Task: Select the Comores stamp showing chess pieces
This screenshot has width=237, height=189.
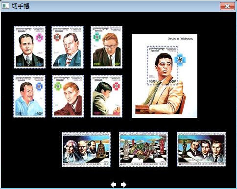Action: 143,149
